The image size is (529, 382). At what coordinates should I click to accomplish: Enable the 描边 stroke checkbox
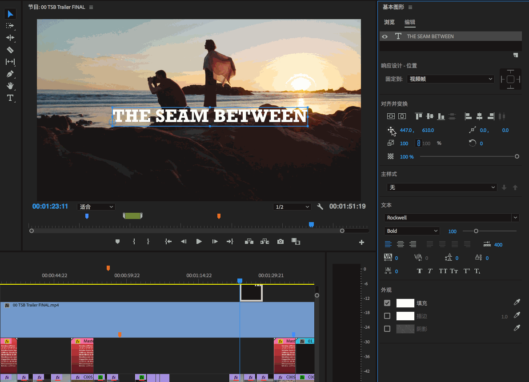[387, 316]
